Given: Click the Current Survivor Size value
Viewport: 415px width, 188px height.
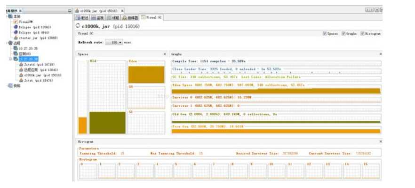Looking at the screenshot, I should 363,153.
